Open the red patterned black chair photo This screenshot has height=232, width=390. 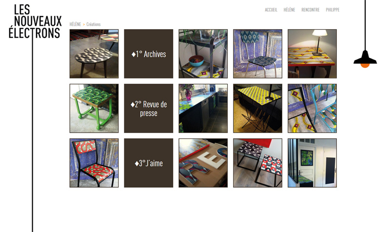point(94,163)
